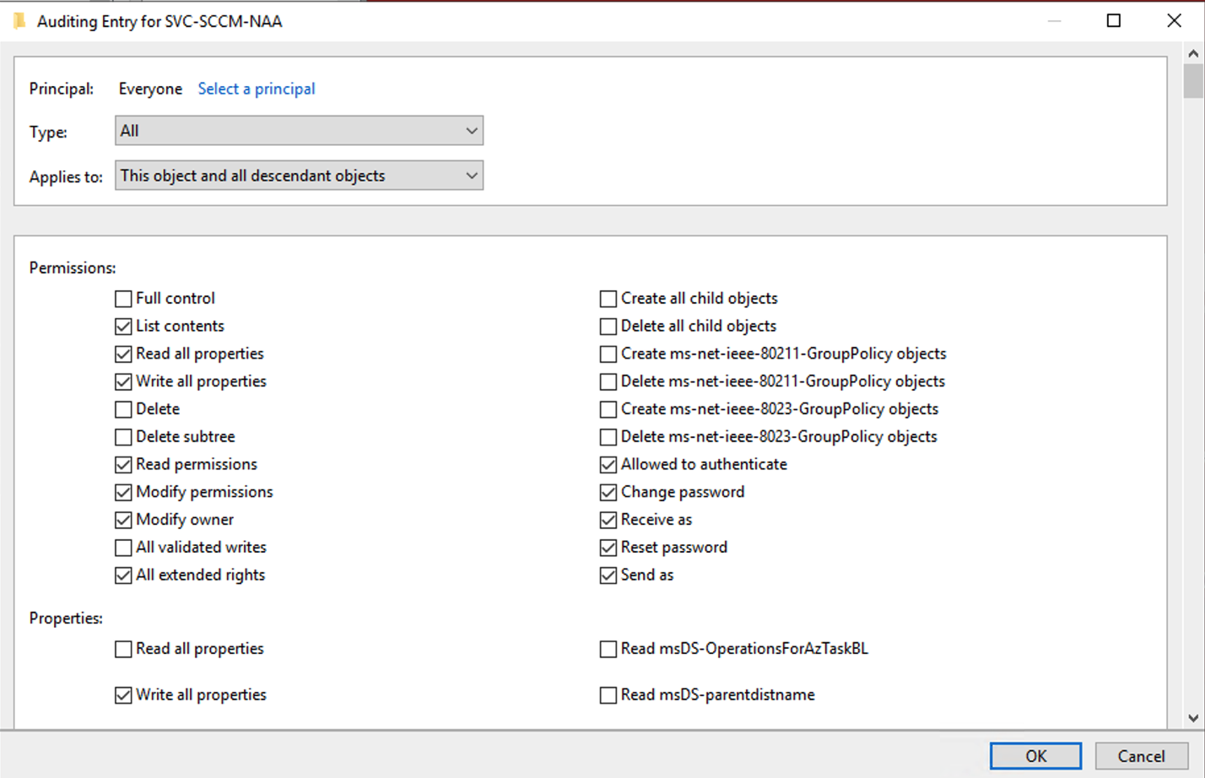Screen dimensions: 1205x778
Task: Disable the Reset password permission
Action: pos(608,548)
